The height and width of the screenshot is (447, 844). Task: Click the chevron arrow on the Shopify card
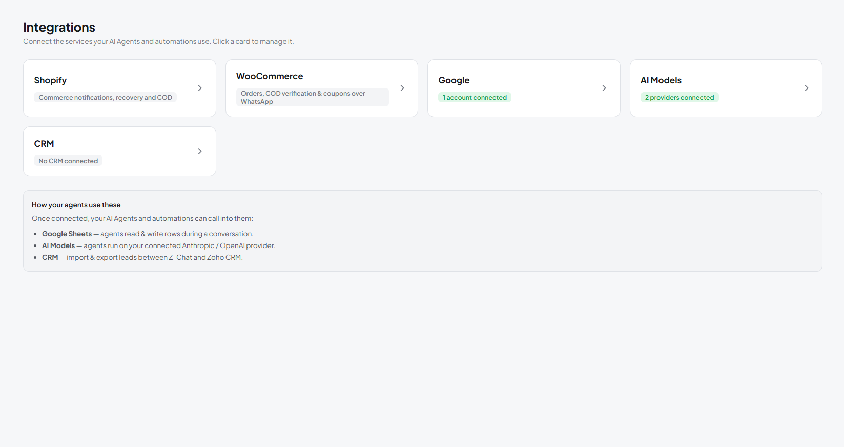[x=200, y=88]
